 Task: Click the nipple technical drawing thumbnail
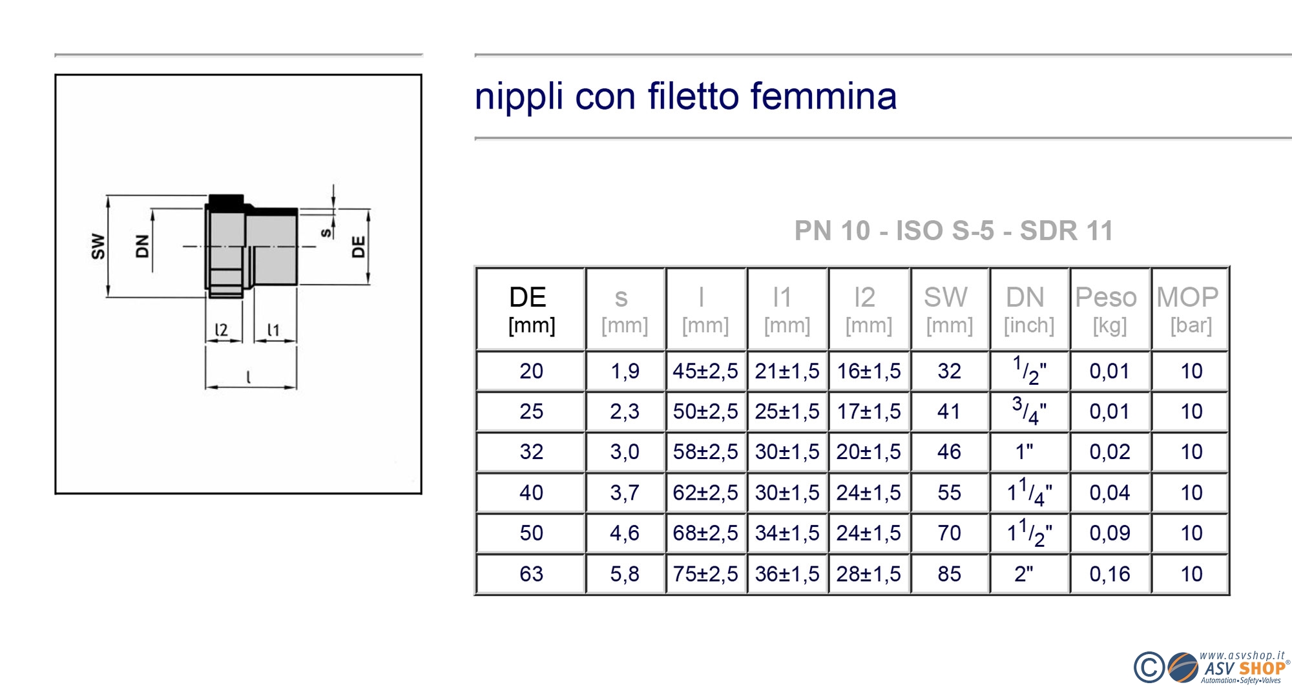[x=238, y=284]
